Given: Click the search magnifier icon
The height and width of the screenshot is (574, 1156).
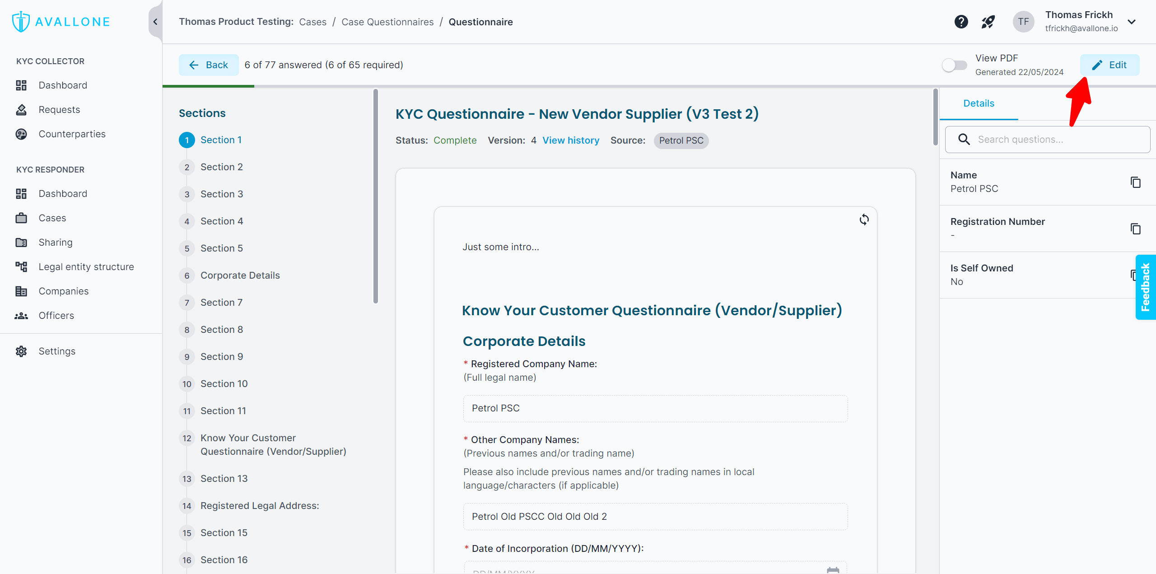Looking at the screenshot, I should tap(964, 140).
